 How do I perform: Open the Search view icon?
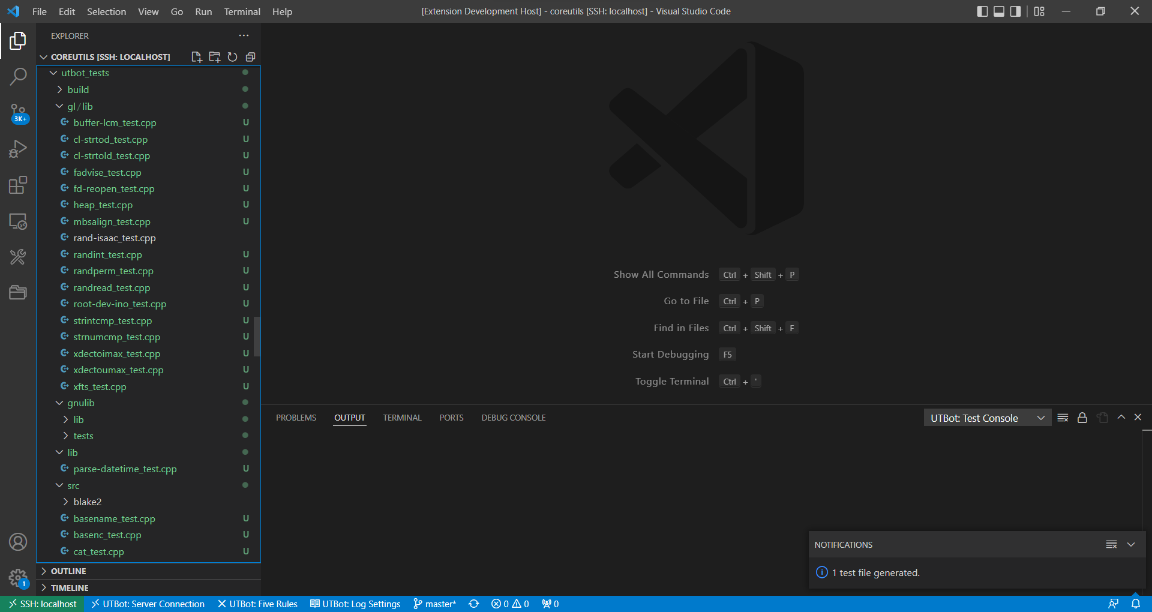point(18,77)
